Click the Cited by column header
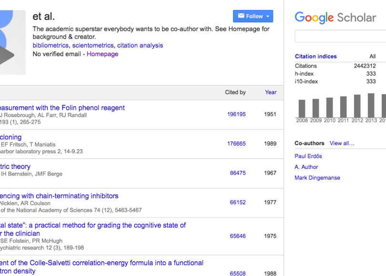This screenshot has width=386, height=276. (x=235, y=92)
